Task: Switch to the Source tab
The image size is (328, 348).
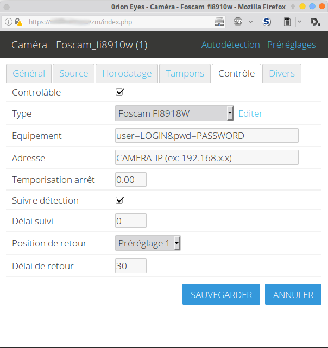Action: click(x=73, y=73)
